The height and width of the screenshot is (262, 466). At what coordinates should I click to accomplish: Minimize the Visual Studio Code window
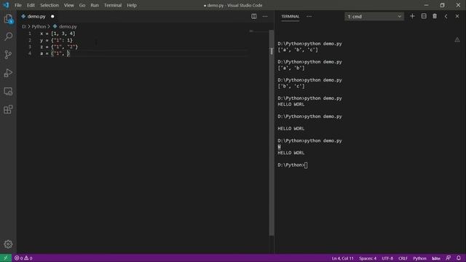coord(426,5)
